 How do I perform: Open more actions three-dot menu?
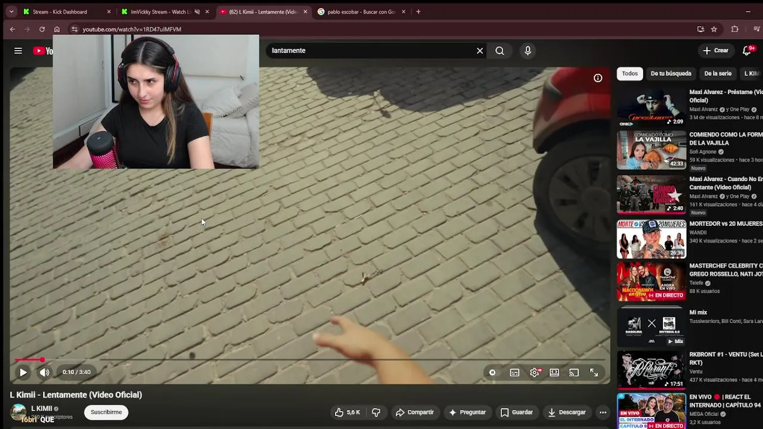pyautogui.click(x=603, y=412)
